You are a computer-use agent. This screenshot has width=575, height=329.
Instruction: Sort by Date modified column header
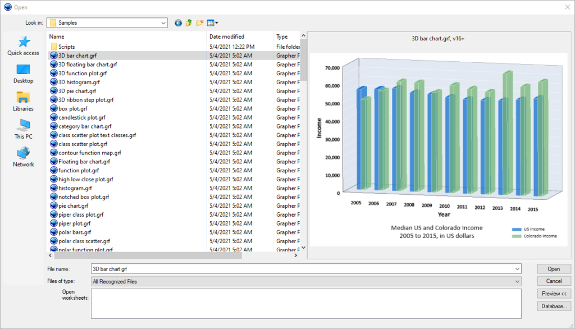point(227,36)
